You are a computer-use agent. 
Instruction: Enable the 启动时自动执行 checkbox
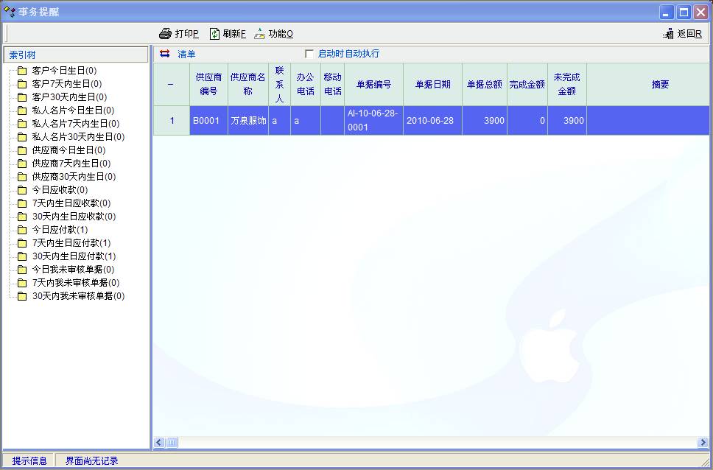pos(309,54)
